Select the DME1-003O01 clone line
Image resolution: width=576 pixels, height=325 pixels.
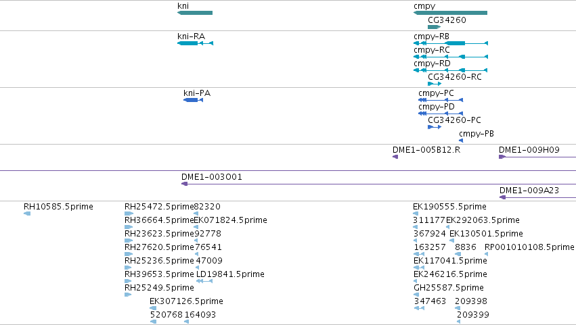tap(379, 184)
